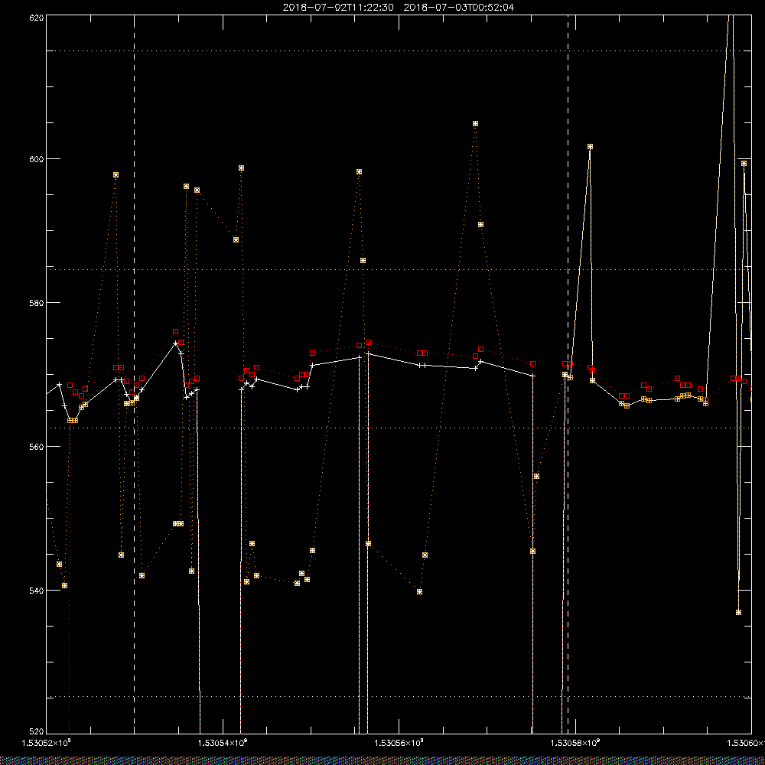Viewport: 765px width, 765px height.
Task: Click the dashed vertical marker near 1.53053×10⁹
Action: (134, 373)
